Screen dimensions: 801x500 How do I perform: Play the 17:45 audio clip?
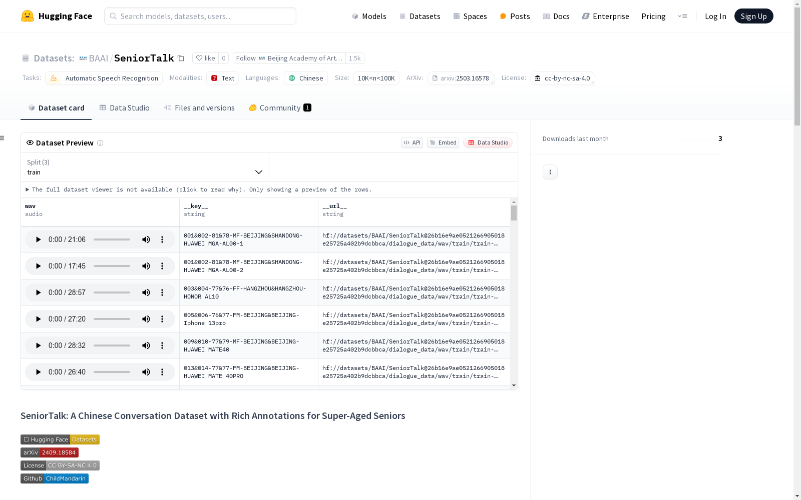pos(38,266)
